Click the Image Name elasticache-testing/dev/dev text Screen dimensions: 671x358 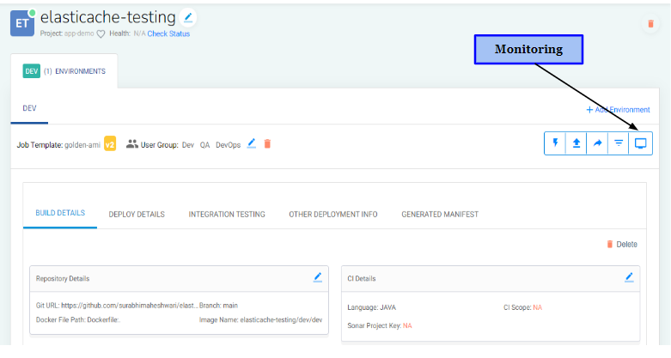(260, 319)
